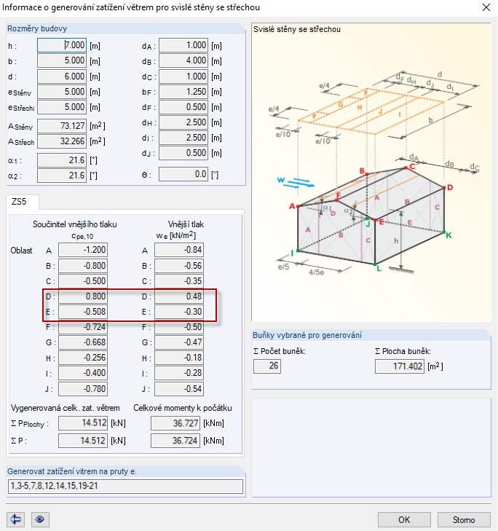The height and width of the screenshot is (531, 498).
Task: Click the α2 angle field
Action: click(x=62, y=176)
